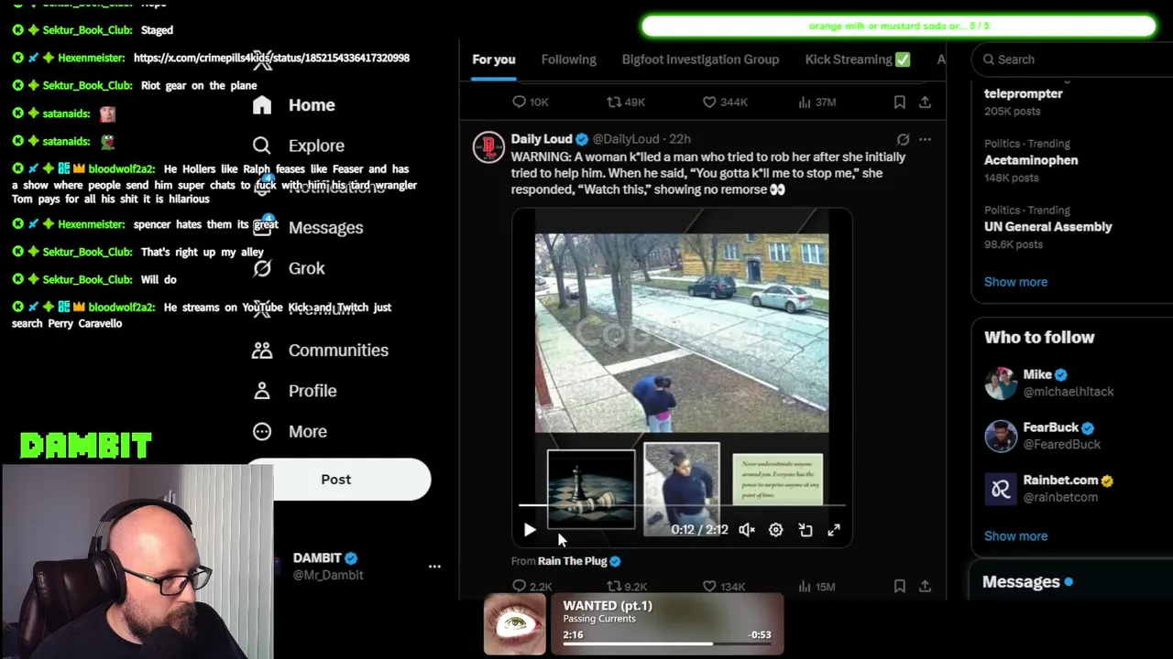
Task: Open the Home navigation icon
Action: pyautogui.click(x=262, y=105)
